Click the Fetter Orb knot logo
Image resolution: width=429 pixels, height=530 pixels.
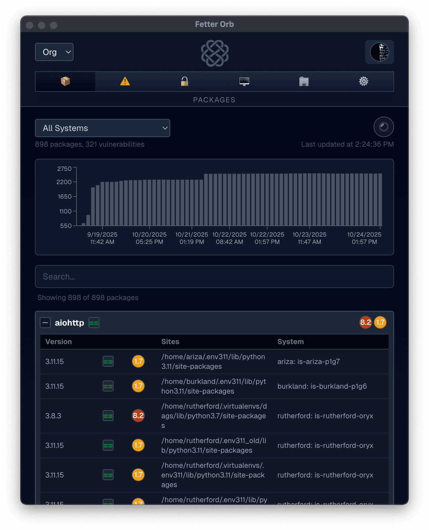pos(214,53)
